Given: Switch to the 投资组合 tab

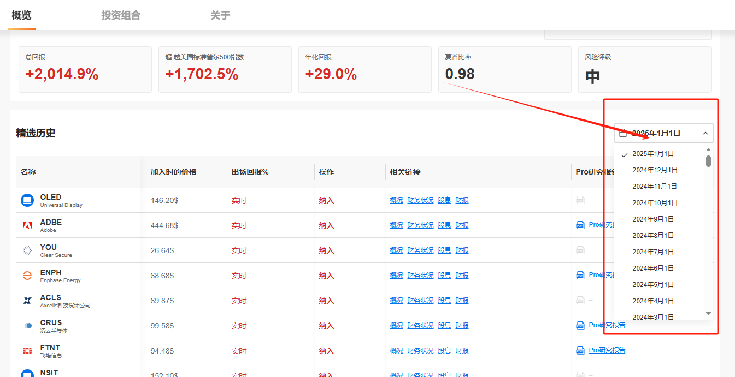Looking at the screenshot, I should click(121, 15).
